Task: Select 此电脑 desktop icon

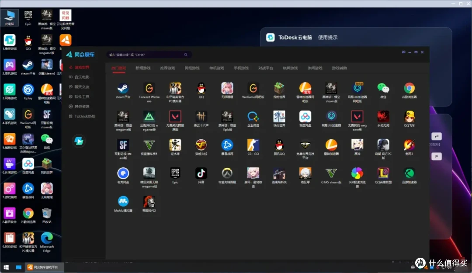Action: (9, 18)
